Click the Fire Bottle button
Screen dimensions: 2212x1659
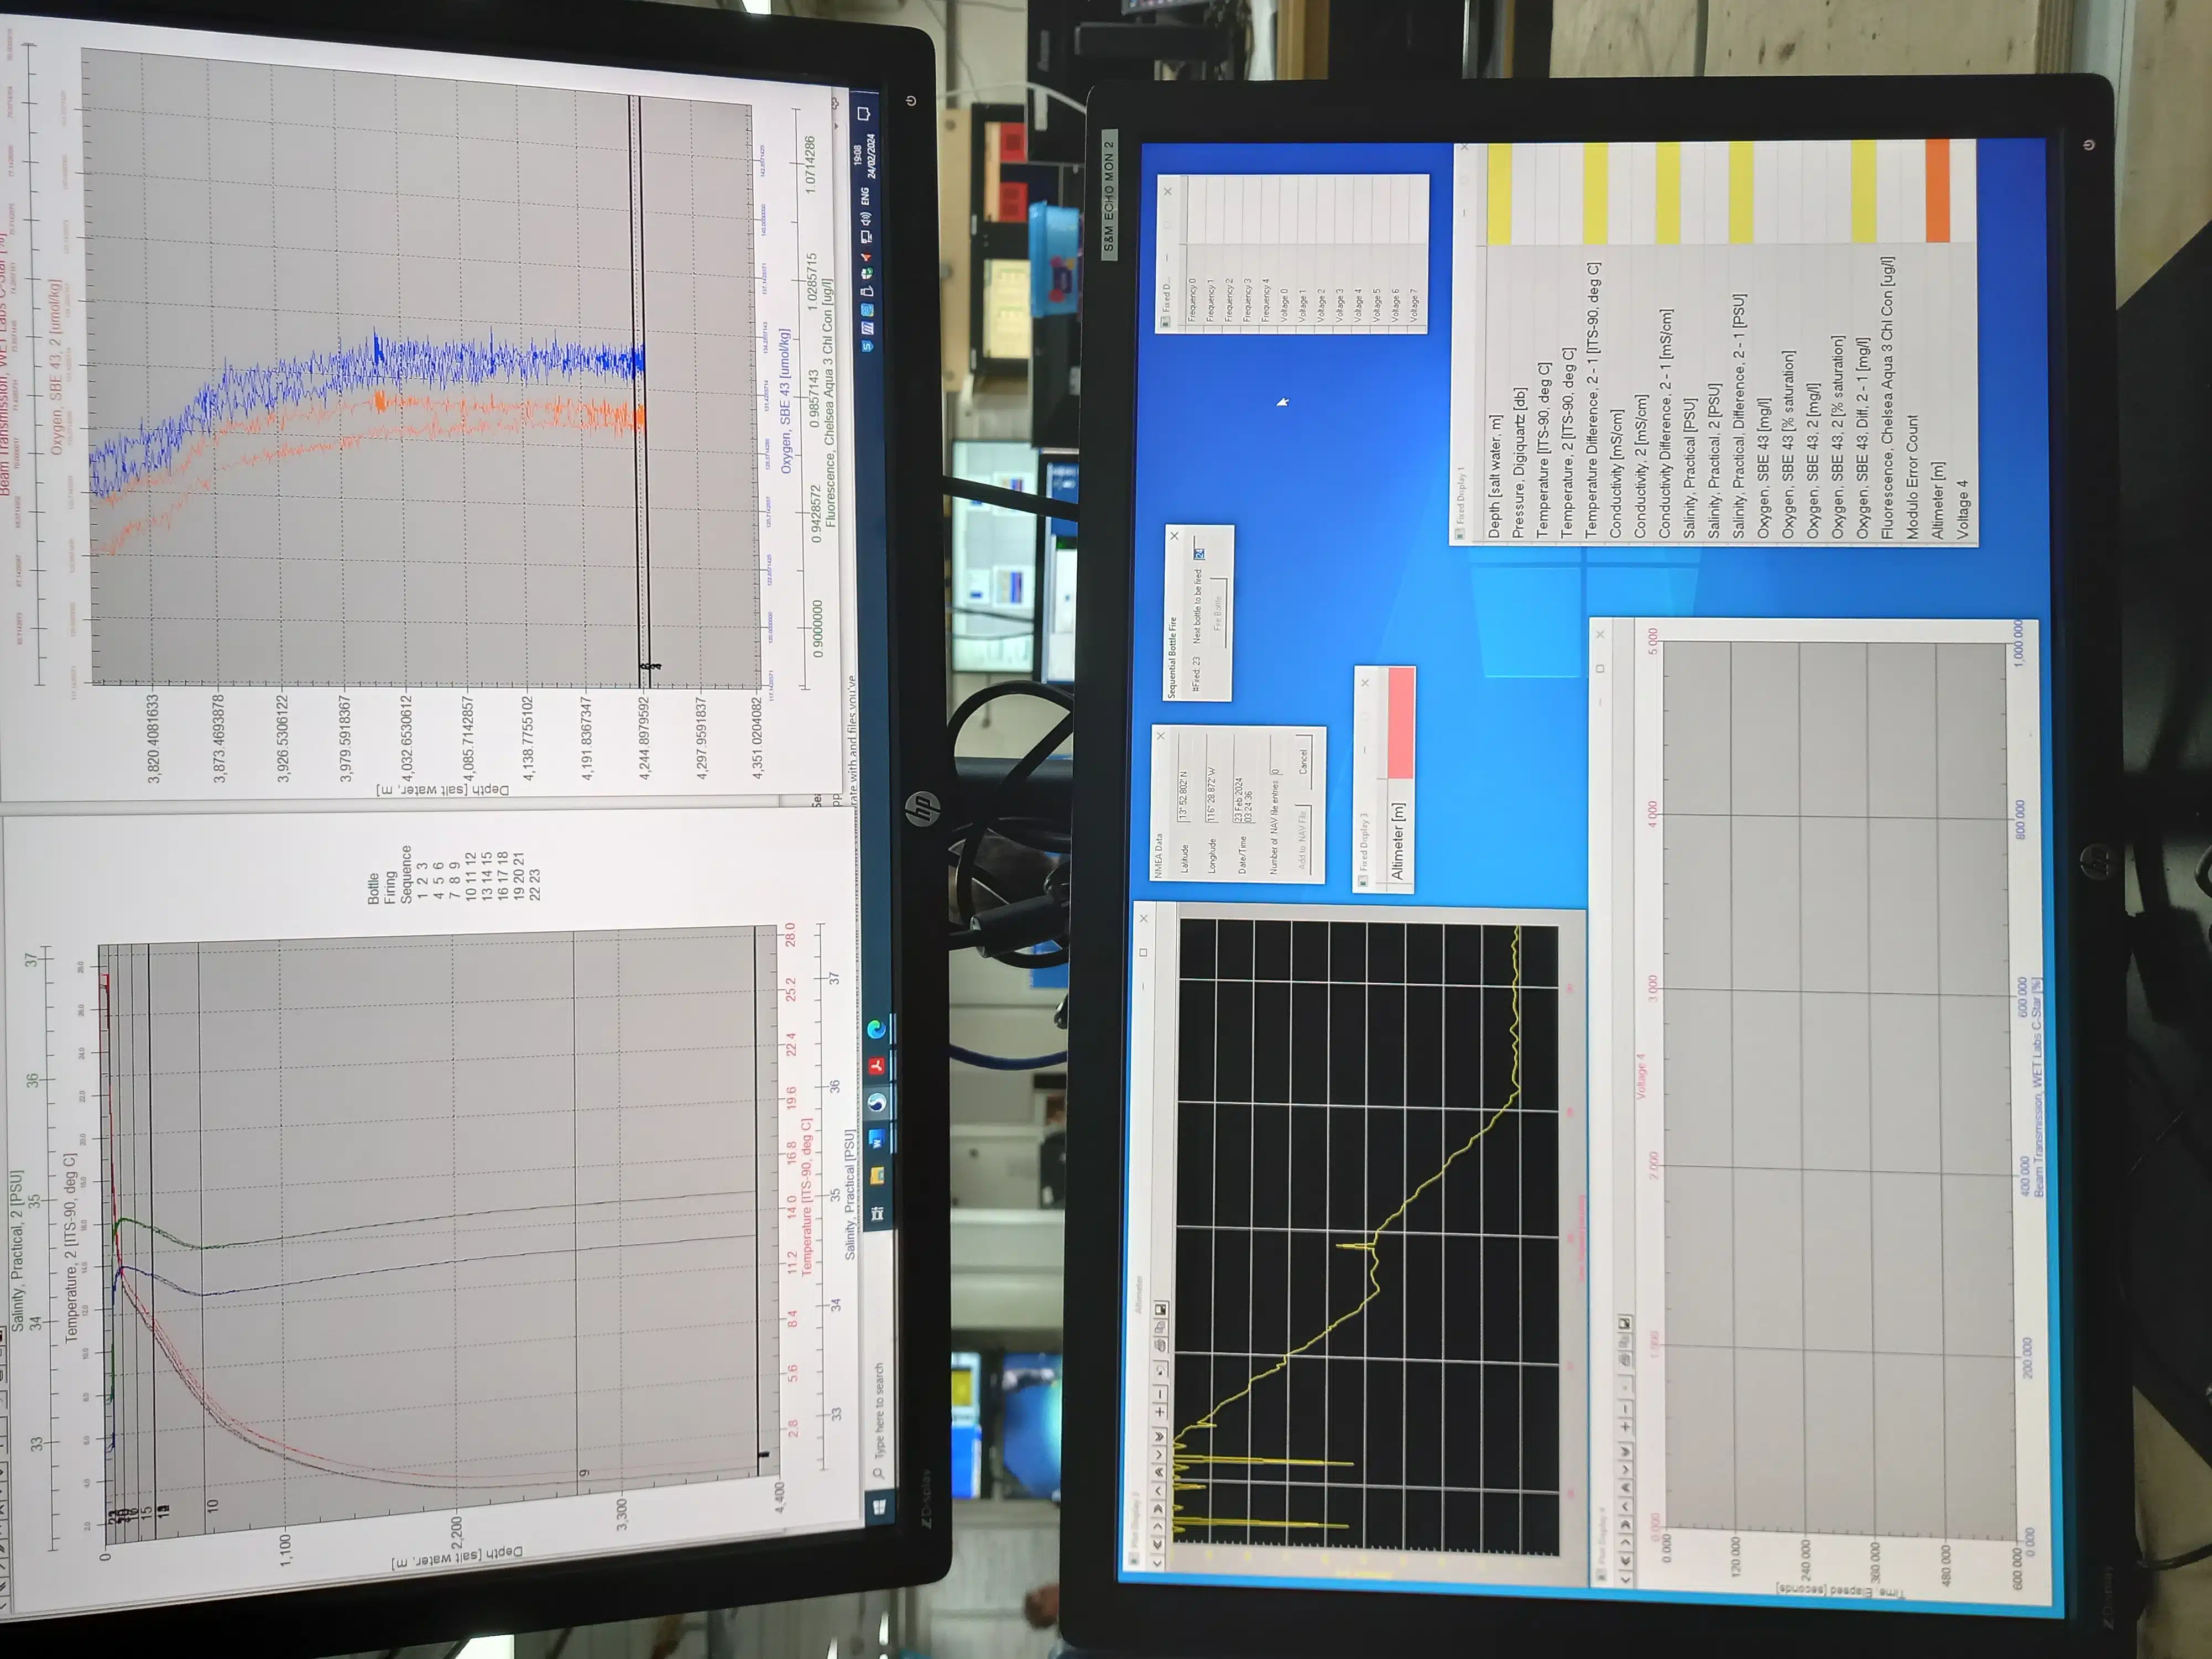pyautogui.click(x=1218, y=612)
